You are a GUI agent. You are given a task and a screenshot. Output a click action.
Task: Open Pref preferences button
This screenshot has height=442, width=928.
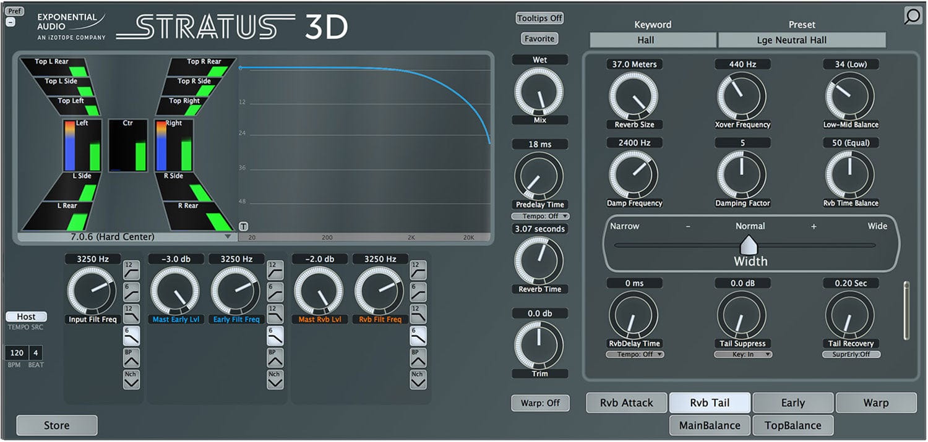pyautogui.click(x=15, y=11)
